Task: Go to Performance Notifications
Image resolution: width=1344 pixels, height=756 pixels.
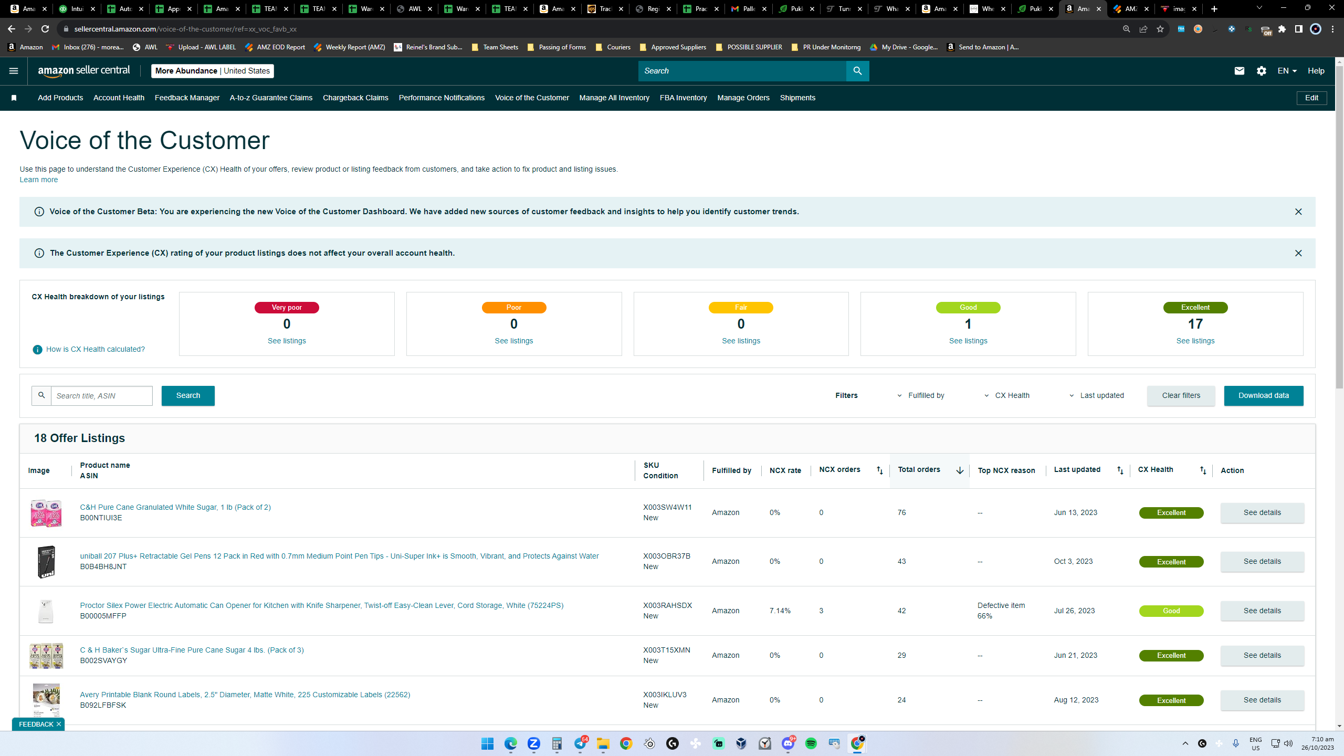Action: click(442, 98)
